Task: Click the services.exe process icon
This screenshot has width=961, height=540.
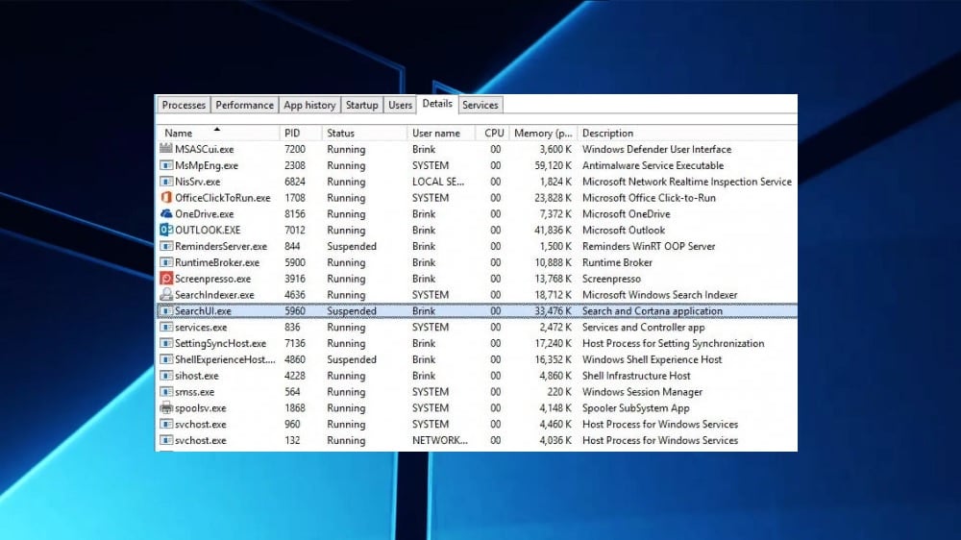Action: point(166,328)
